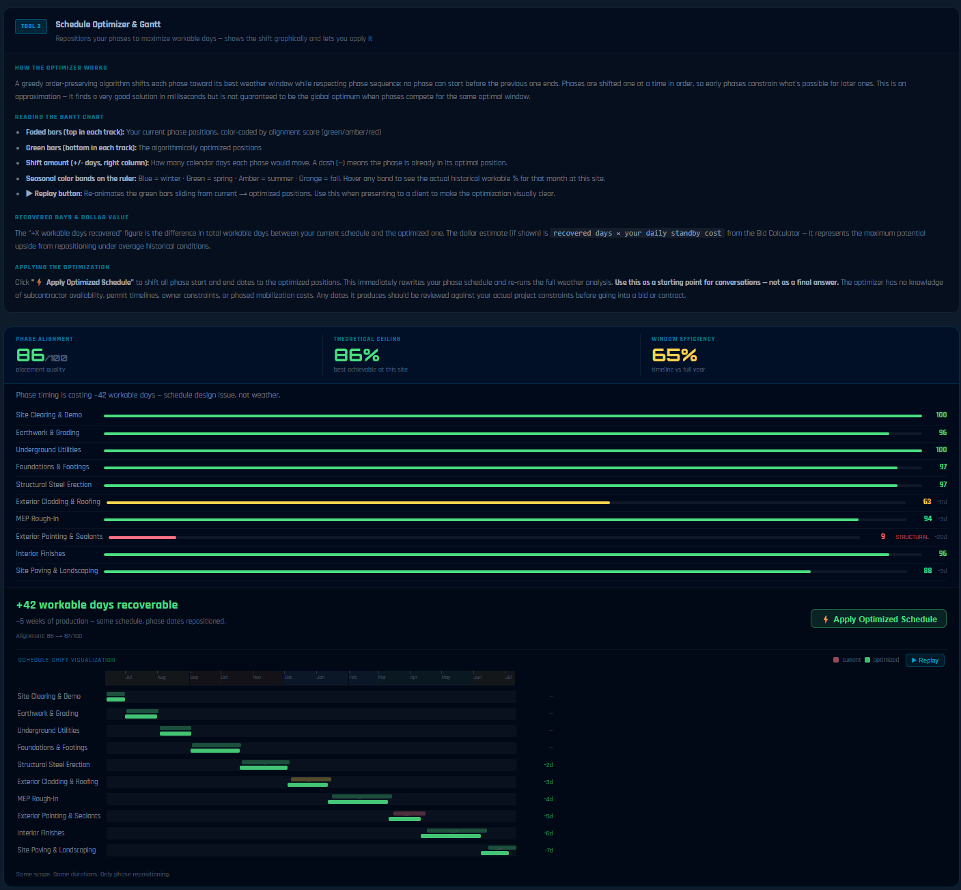961x890 pixels.
Task: Click the -7d shift value in the Gantt
Action: 548,850
